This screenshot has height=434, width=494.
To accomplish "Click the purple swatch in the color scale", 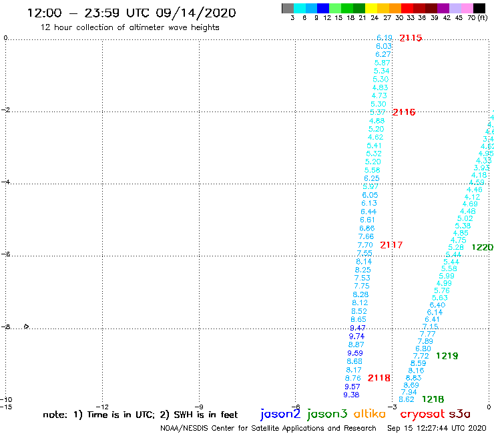I will (x=443, y=9).
